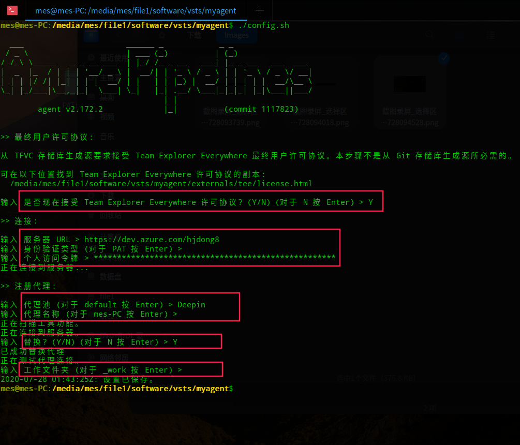
Task: Click the 'Deepin' agent pool value
Action: [x=191, y=305]
